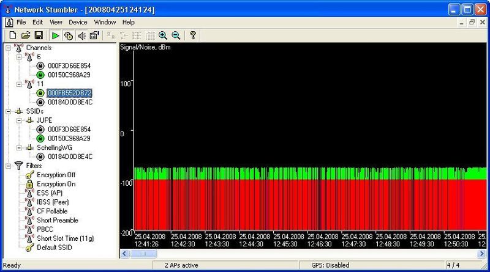Select the SchellingWG SSID entry
490x272 pixels.
pos(55,147)
